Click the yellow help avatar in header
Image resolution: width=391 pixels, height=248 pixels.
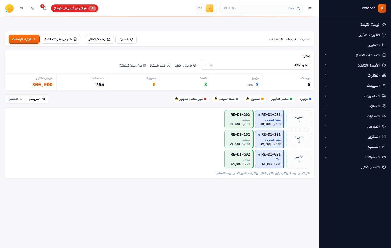click(x=9, y=8)
